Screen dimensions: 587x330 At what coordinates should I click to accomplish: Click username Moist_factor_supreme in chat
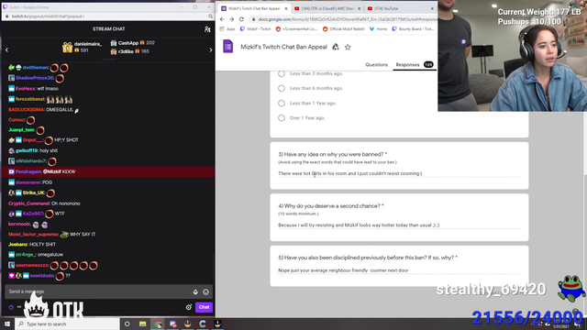pyautogui.click(x=33, y=235)
